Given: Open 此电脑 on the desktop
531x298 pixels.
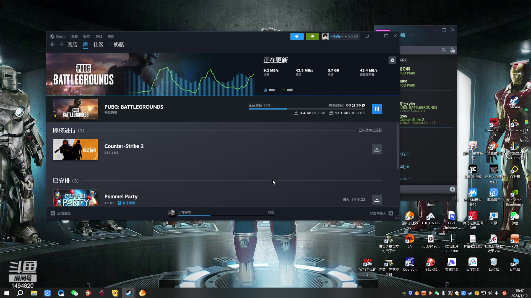Looking at the screenshot, I should coord(515,265).
